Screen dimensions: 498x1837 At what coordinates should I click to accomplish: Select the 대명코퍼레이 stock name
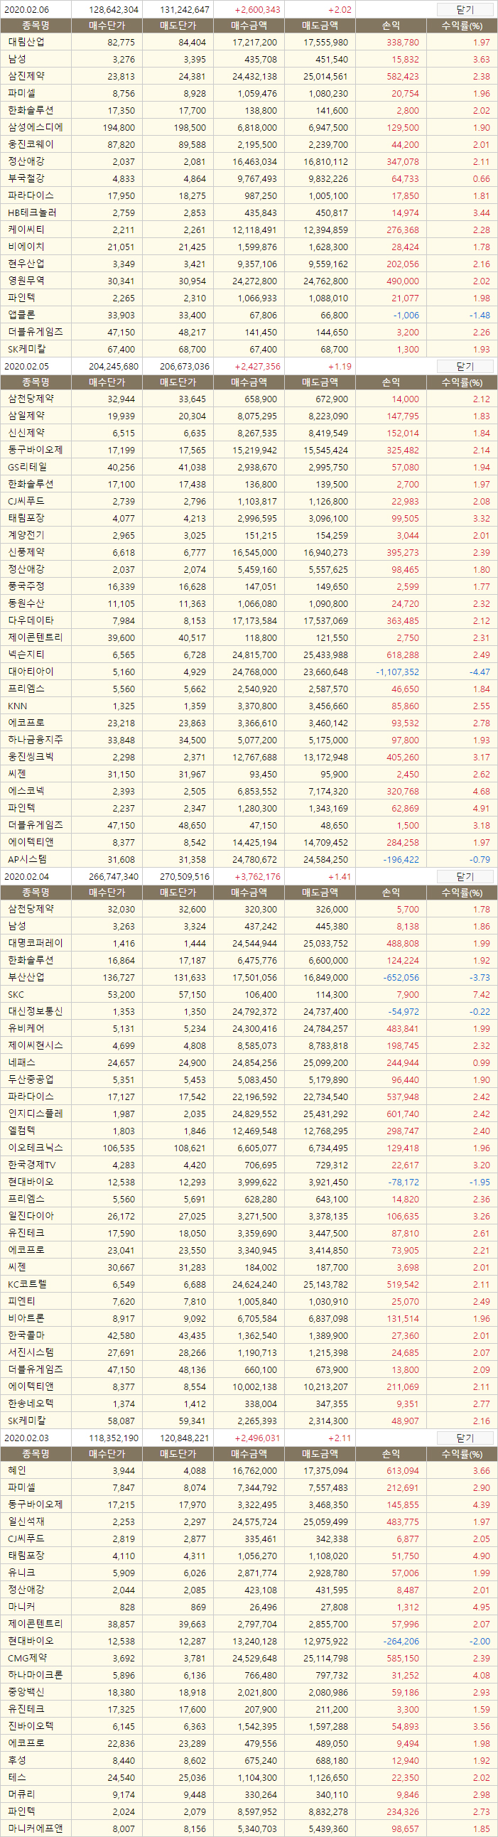pos(35,944)
